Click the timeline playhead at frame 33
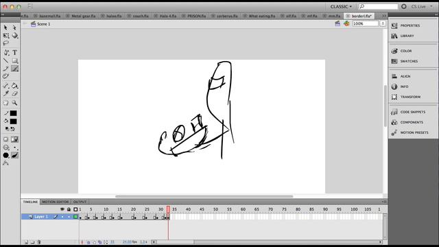This screenshot has height=247, width=439. (168, 209)
